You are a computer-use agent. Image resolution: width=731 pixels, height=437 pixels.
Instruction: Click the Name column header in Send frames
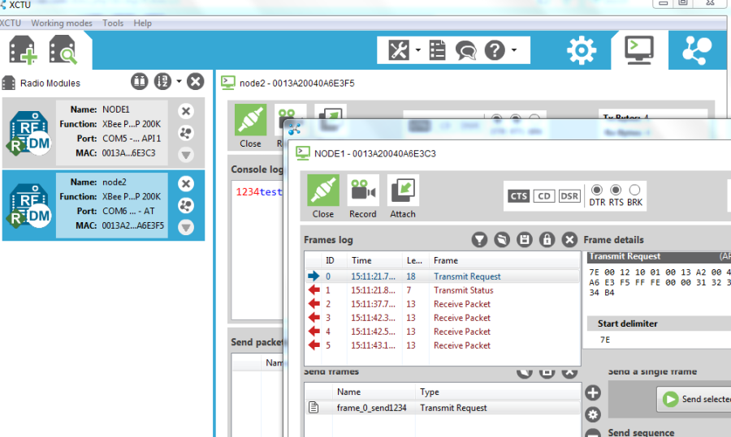374,392
